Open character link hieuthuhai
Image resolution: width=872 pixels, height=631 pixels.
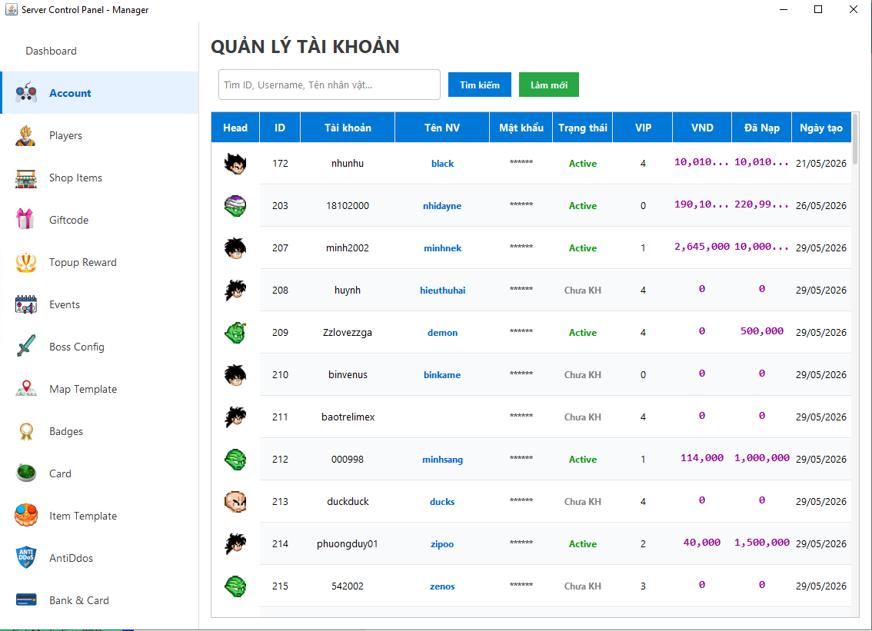443,291
